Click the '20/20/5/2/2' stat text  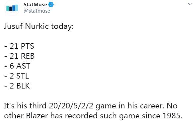click(x=71, y=106)
